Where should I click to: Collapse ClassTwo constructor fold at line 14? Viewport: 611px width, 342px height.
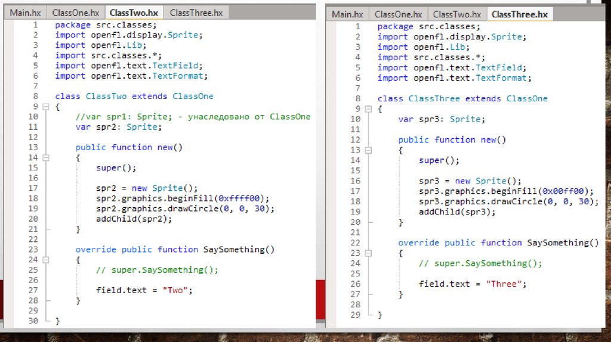[45, 158]
